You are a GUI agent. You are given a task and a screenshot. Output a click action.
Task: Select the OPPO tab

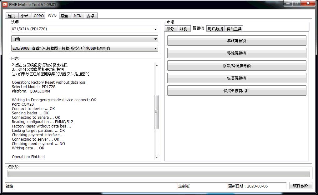38,16
